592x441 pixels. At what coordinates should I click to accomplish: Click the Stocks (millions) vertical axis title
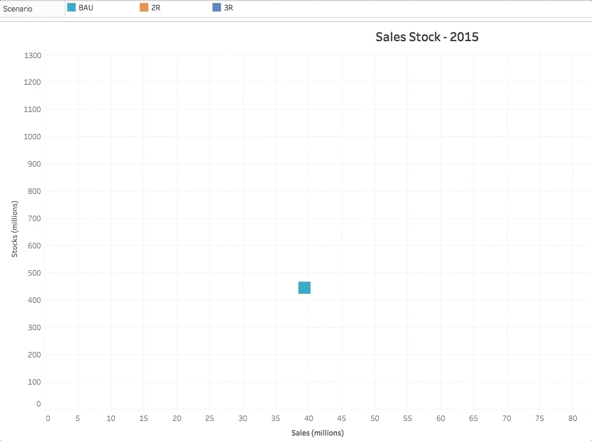[15, 229]
